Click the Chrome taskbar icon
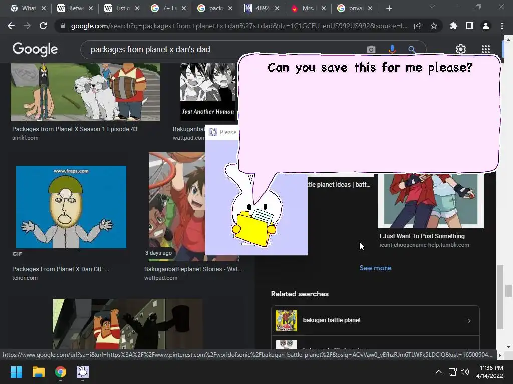 point(61,372)
